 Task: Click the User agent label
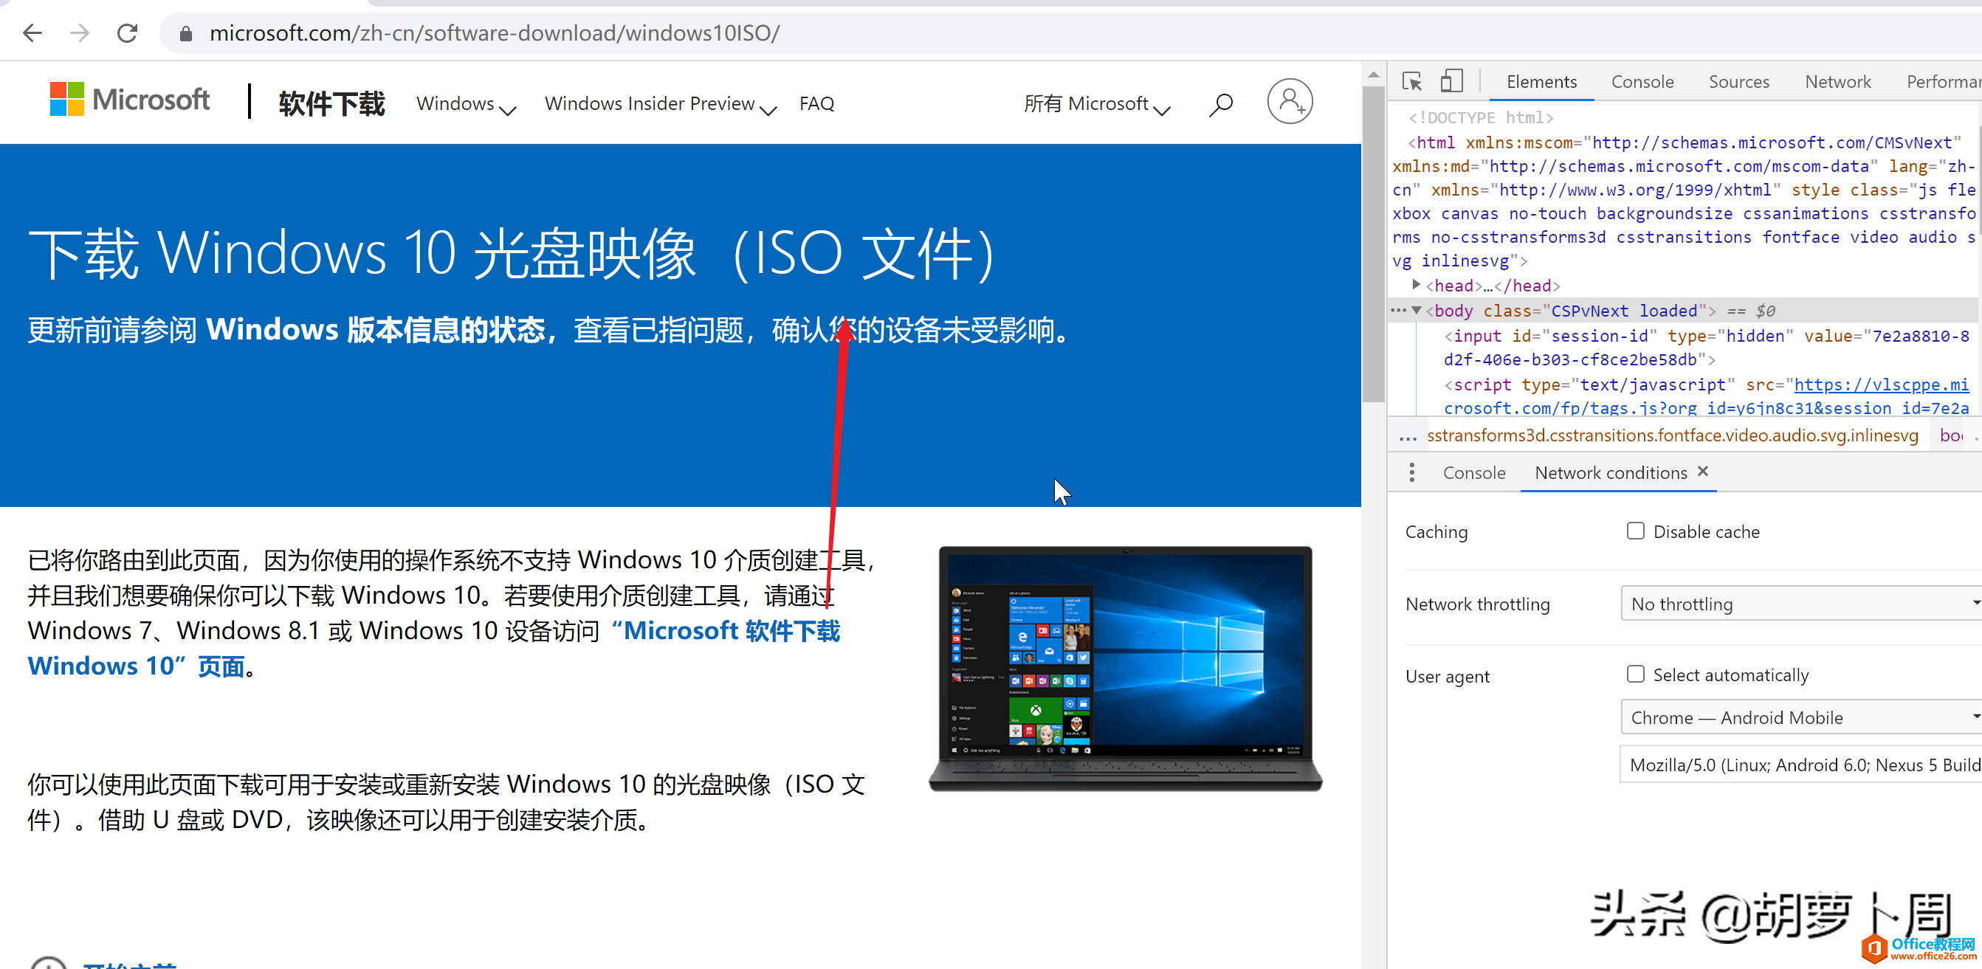click(1447, 677)
